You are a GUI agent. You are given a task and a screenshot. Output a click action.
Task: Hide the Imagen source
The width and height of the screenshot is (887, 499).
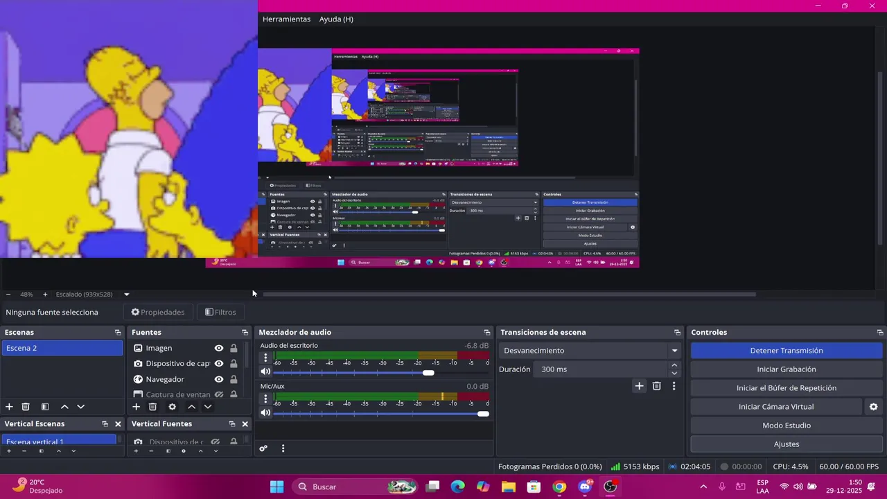pyautogui.click(x=219, y=348)
